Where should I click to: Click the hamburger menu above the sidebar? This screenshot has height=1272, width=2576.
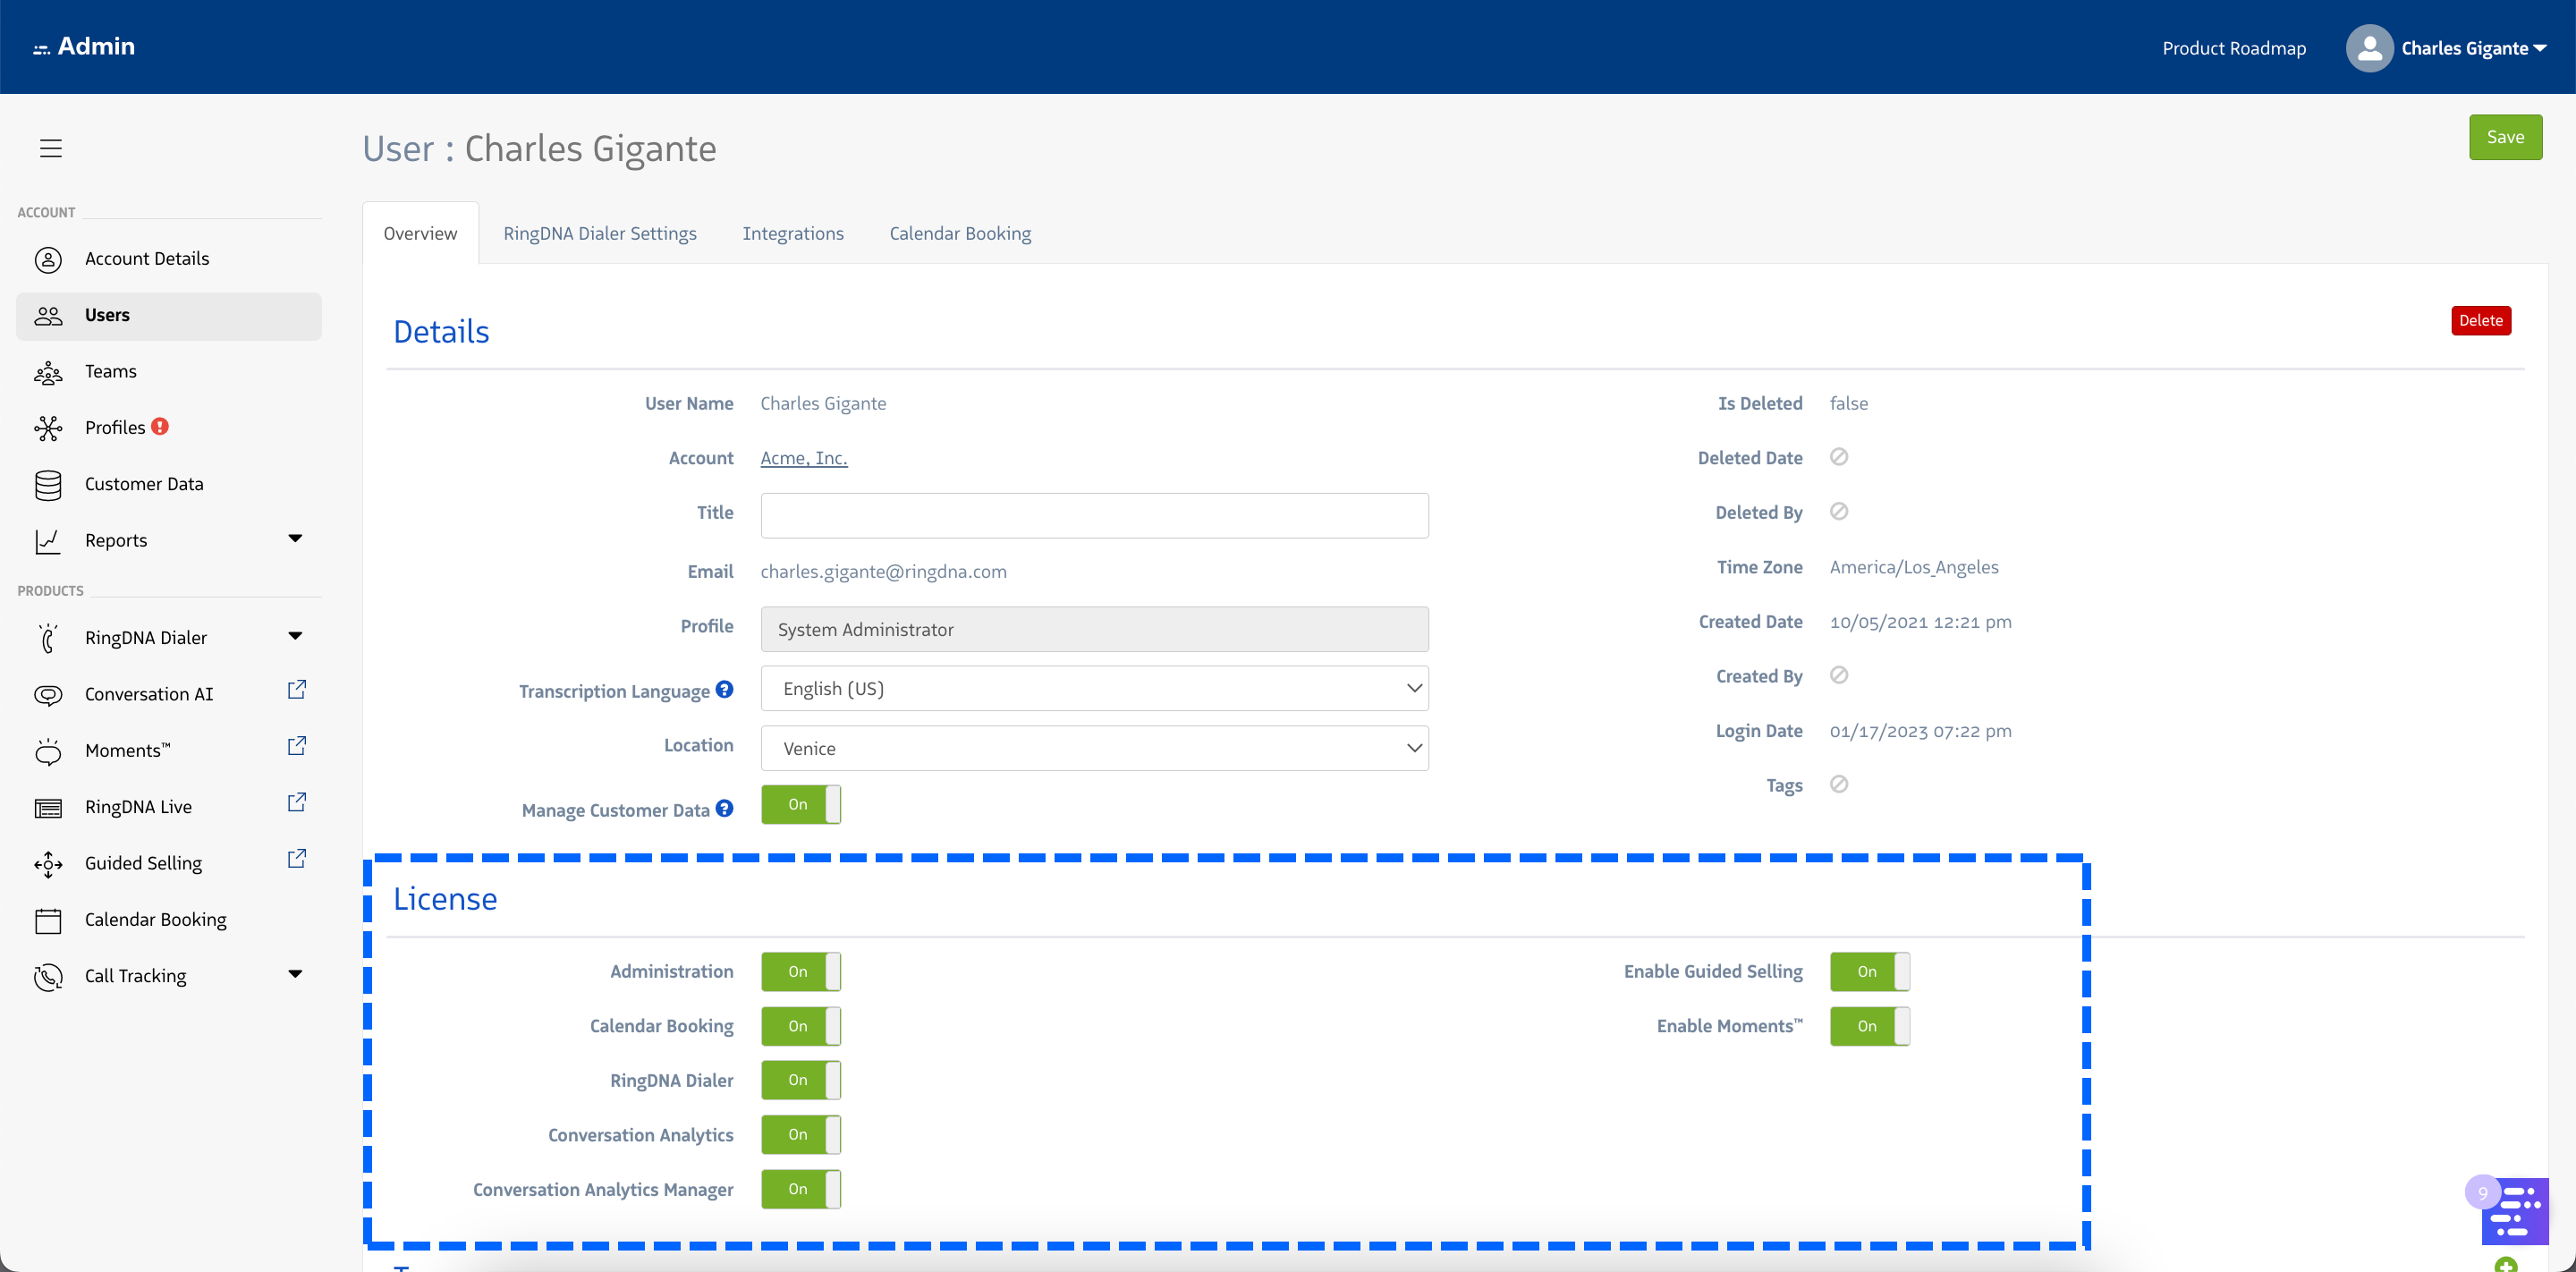tap(50, 147)
